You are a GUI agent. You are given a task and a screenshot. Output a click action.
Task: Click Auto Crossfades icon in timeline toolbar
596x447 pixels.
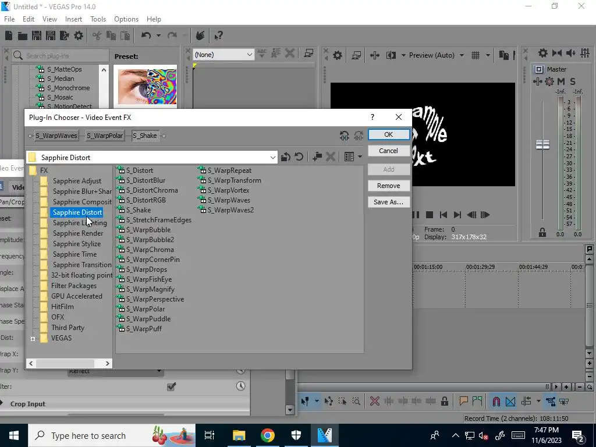510,402
